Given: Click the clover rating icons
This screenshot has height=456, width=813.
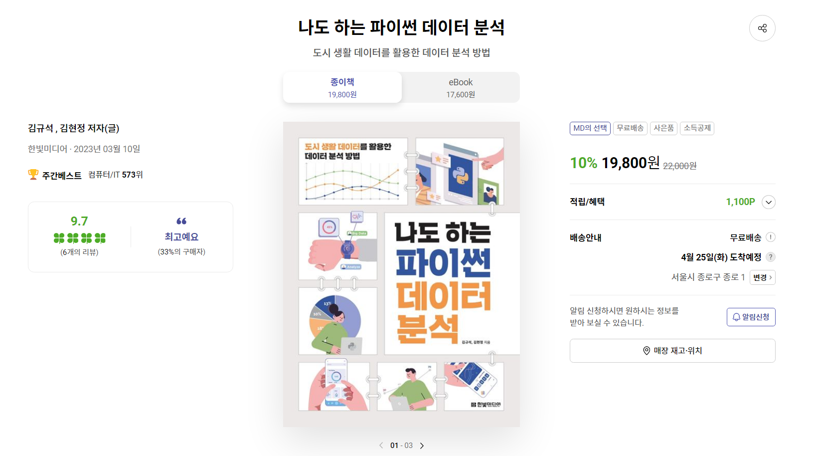Looking at the screenshot, I should pos(80,238).
